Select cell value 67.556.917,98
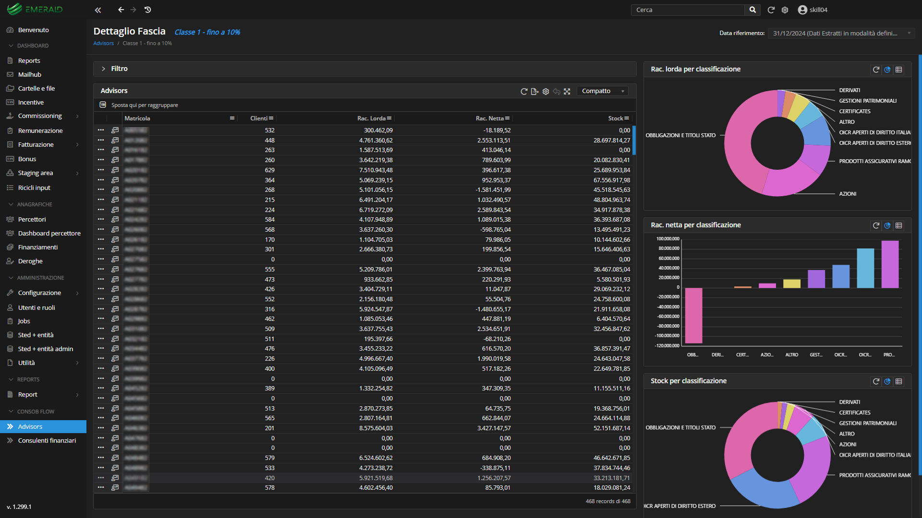Screen dimensions: 922x518 tap(611, 180)
